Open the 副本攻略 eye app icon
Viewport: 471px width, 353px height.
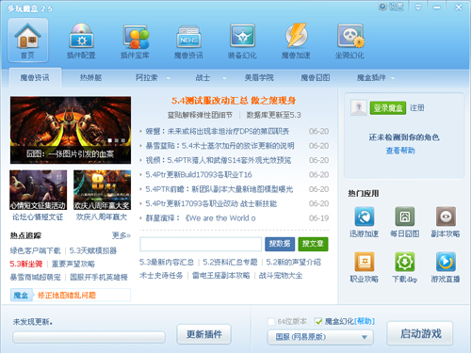(x=446, y=222)
